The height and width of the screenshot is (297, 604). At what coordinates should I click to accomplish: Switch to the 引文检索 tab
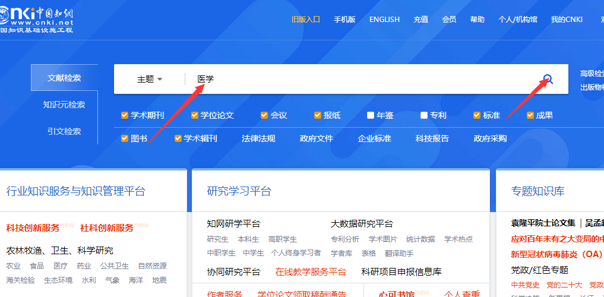click(x=64, y=131)
